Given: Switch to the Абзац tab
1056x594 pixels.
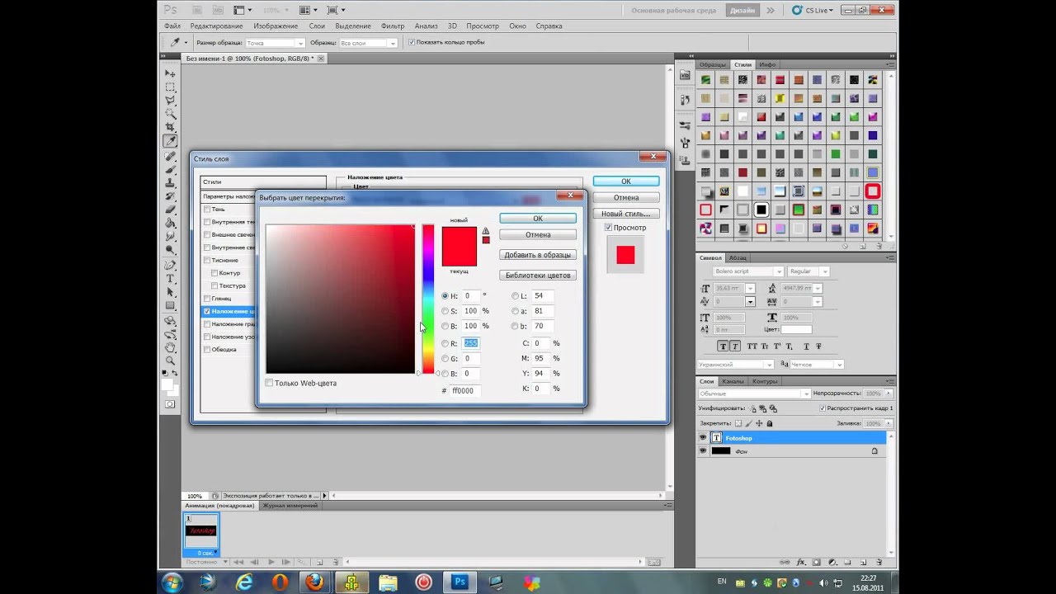Looking at the screenshot, I should click(738, 257).
